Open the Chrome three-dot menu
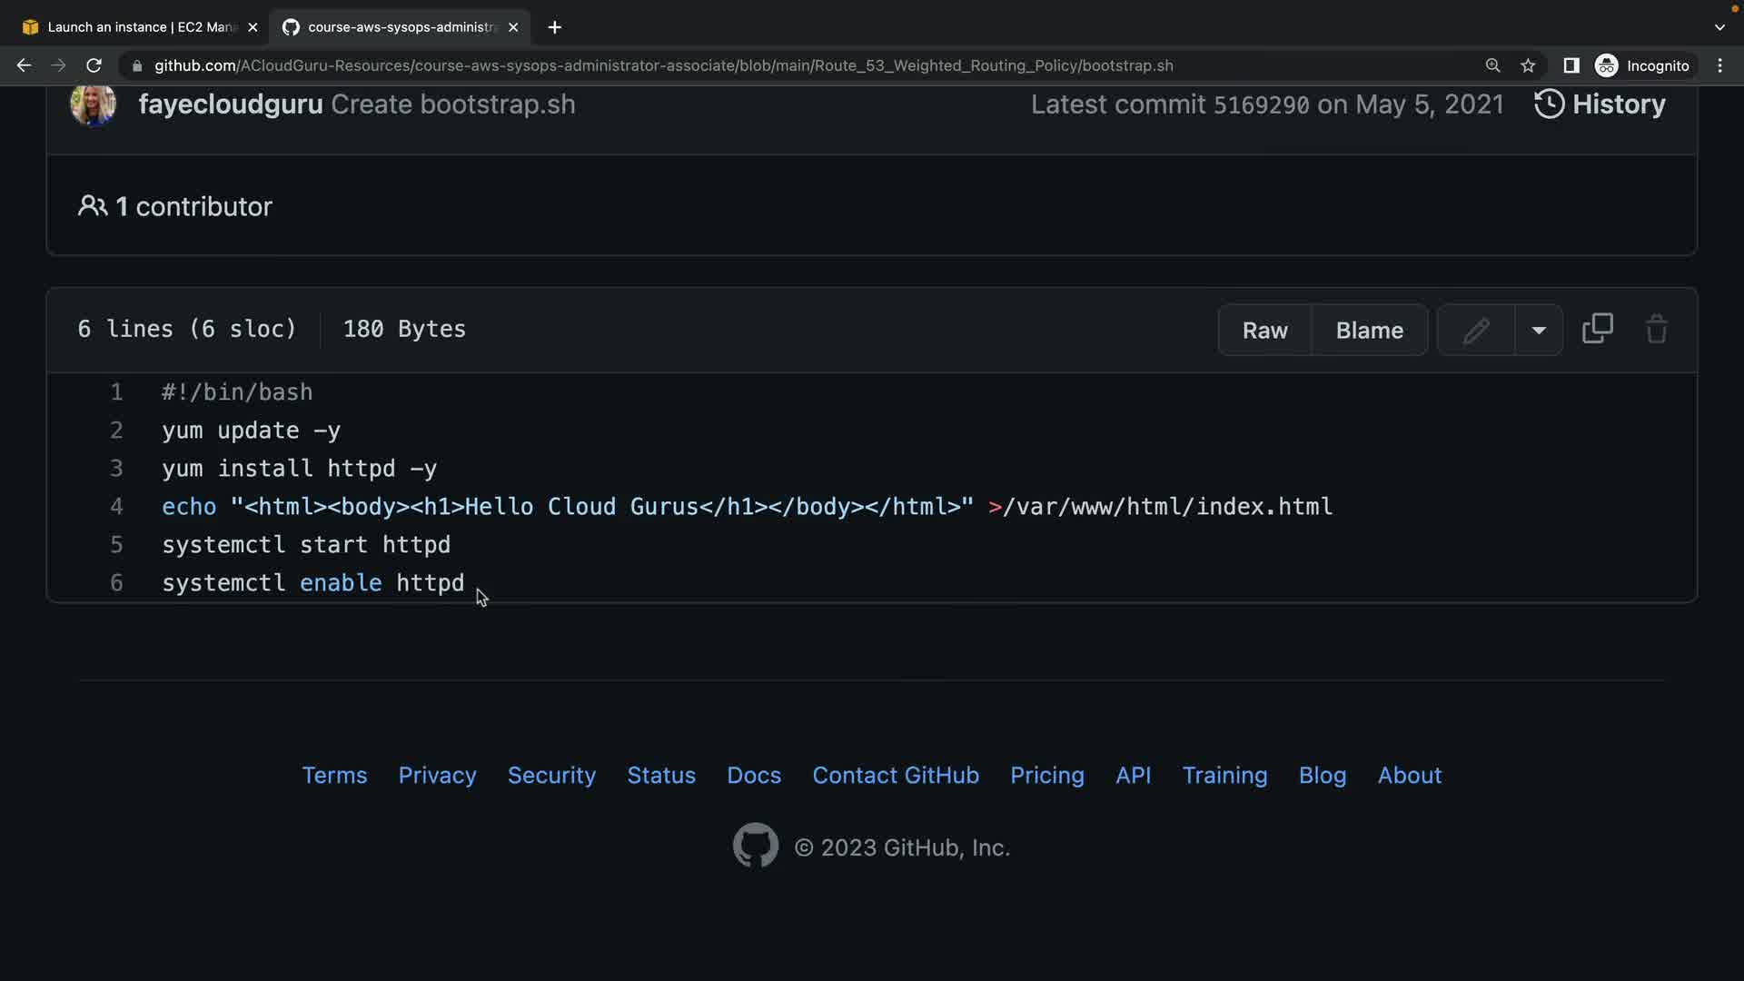 coord(1719,65)
